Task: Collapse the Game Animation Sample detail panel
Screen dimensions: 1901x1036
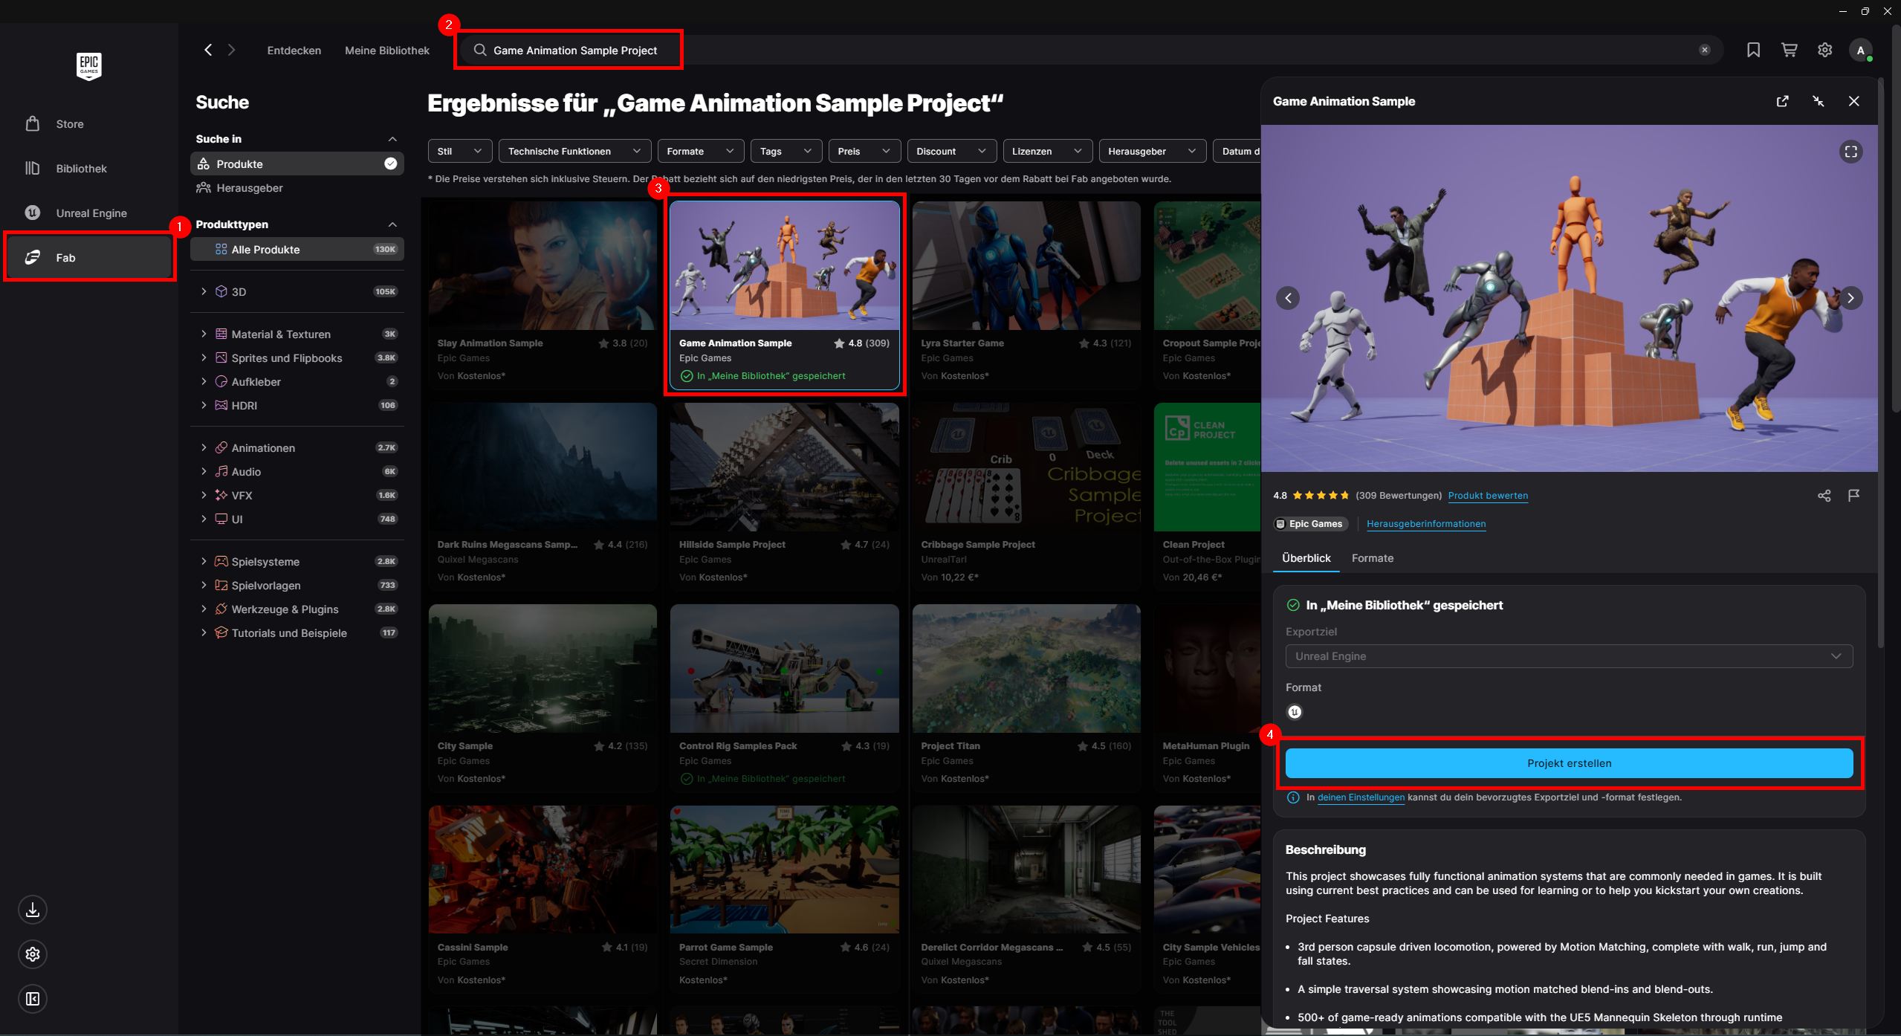Action: point(1818,101)
